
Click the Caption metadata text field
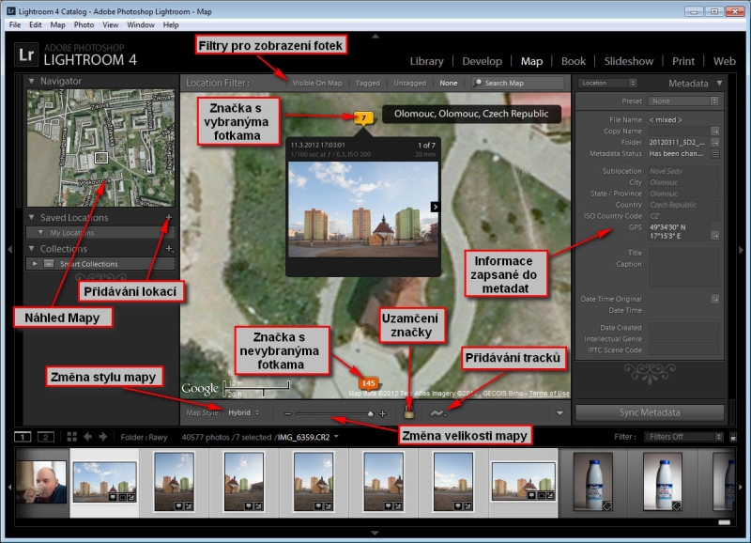[x=683, y=273]
